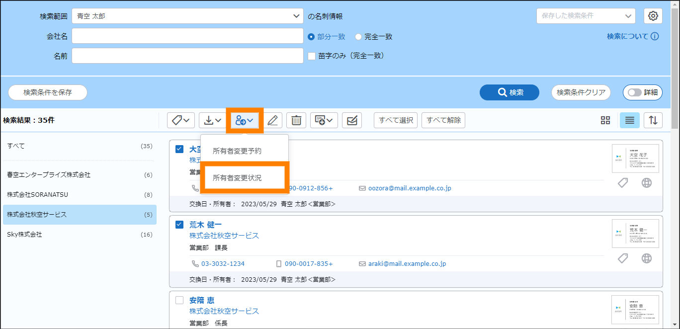This screenshot has height=329, width=680.
Task: Switch to list view layout
Action: coord(629,120)
